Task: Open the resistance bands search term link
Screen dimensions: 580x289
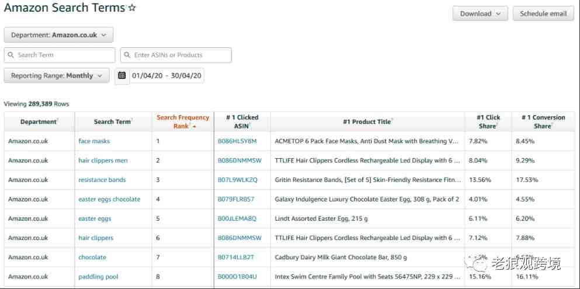Action: pyautogui.click(x=102, y=180)
